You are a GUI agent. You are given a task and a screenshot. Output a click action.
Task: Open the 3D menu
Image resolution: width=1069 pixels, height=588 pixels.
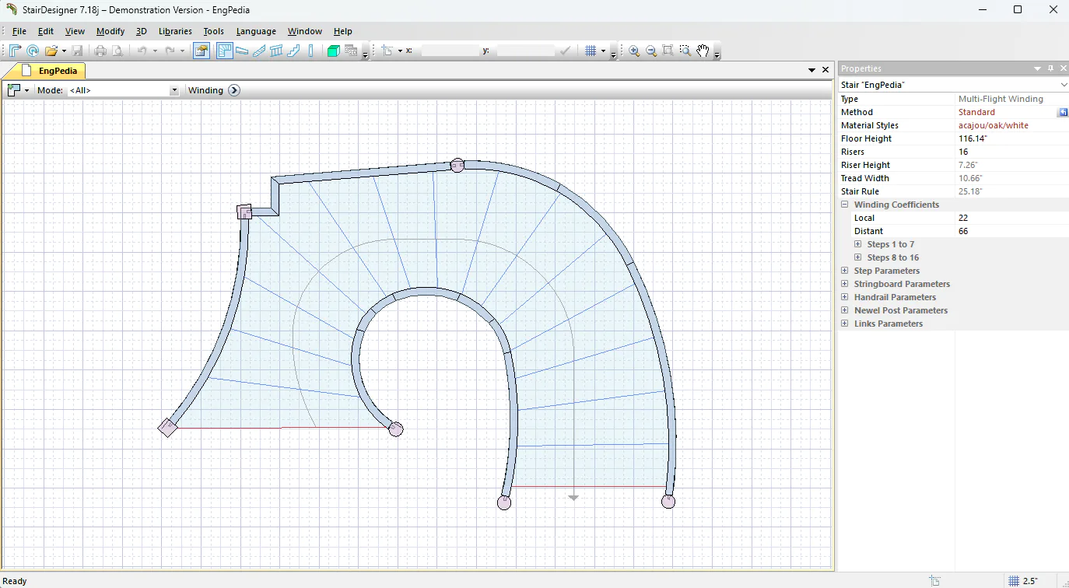click(141, 31)
